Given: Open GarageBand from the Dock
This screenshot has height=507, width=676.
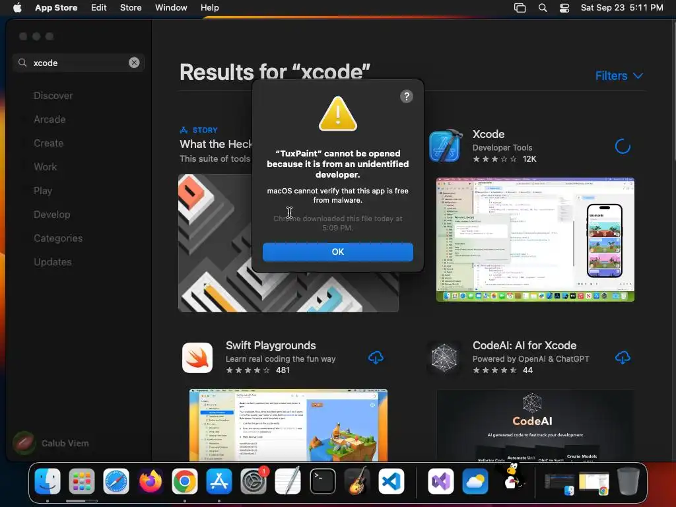Looking at the screenshot, I should (357, 481).
